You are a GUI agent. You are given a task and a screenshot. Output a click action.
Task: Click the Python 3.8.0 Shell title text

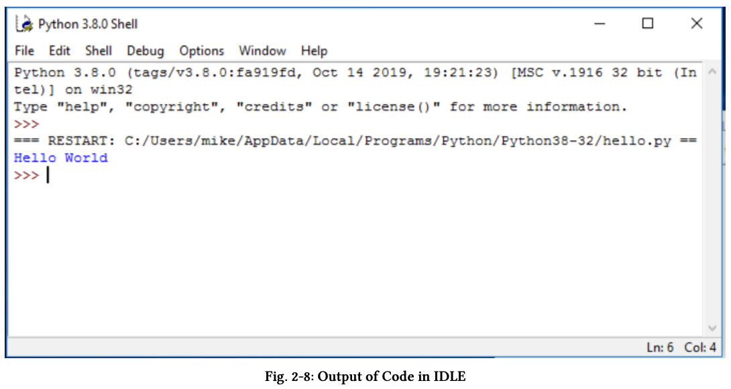coord(88,24)
